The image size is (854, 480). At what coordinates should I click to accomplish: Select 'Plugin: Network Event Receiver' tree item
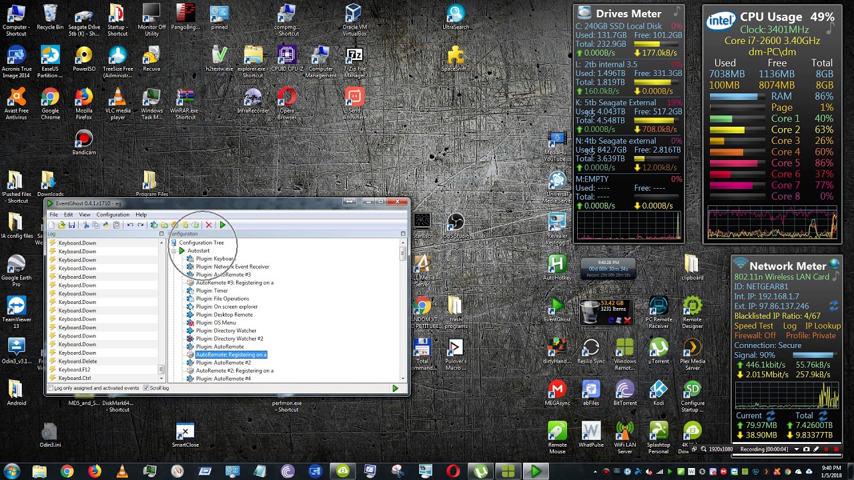232,267
